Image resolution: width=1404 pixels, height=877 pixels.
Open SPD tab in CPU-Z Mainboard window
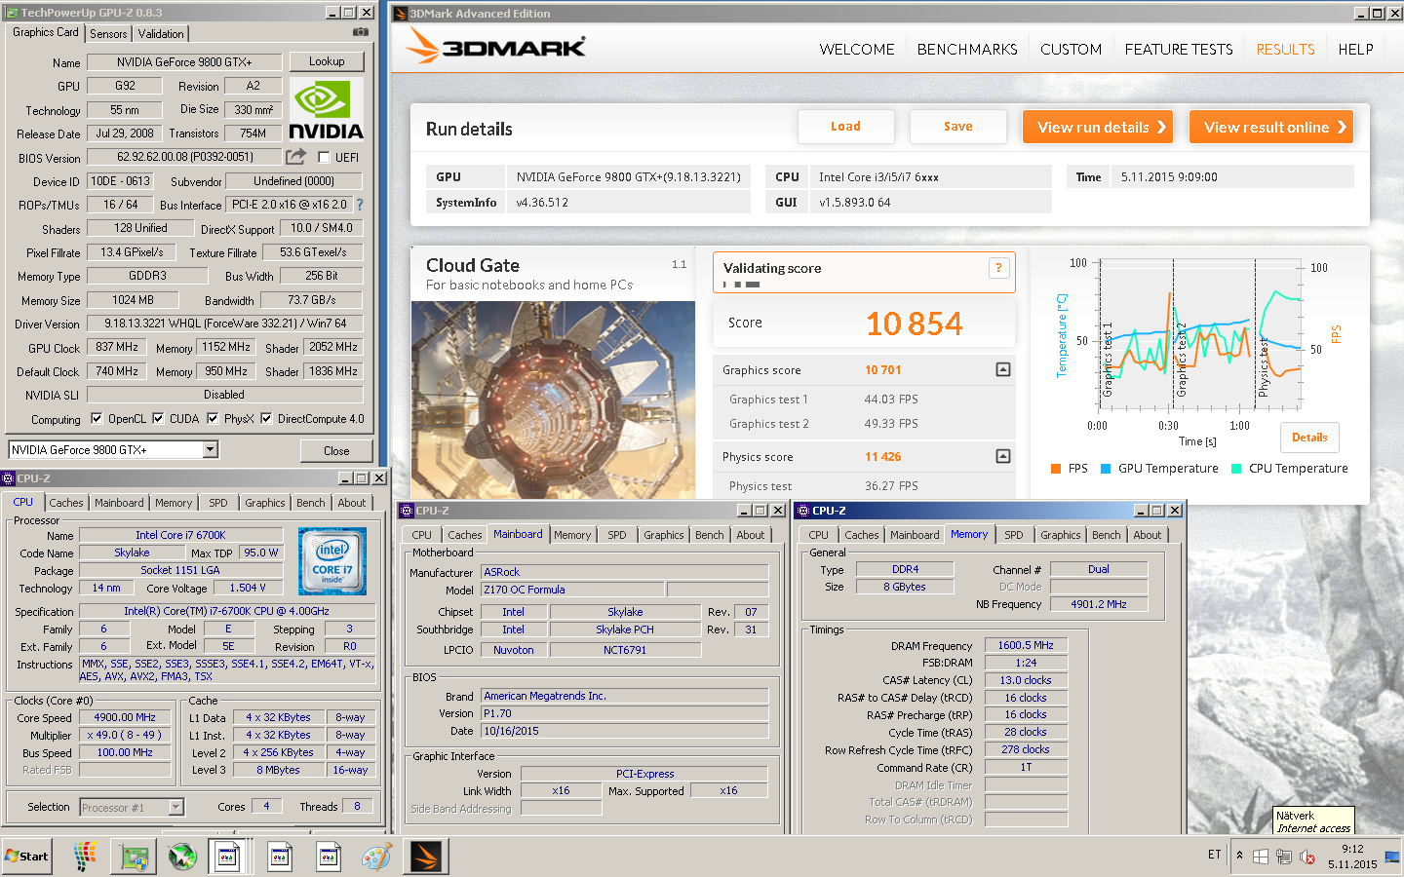pos(617,535)
